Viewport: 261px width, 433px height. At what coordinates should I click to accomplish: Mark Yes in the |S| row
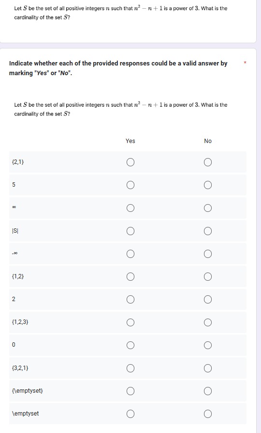coord(130,231)
